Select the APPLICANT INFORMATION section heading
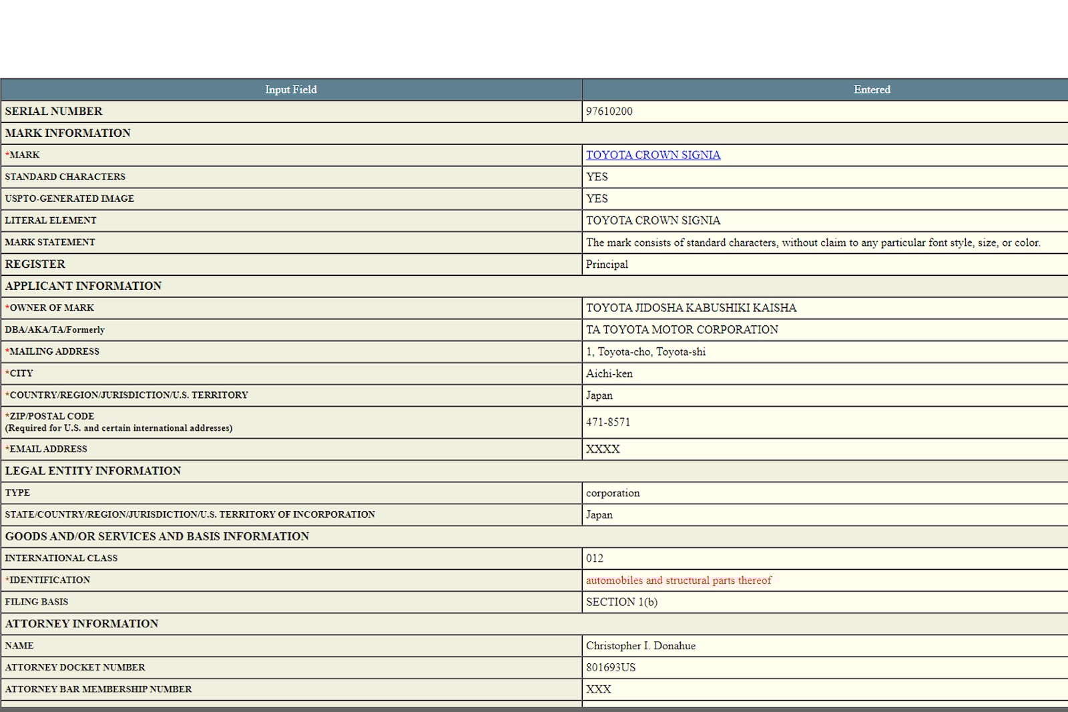Screen dimensions: 1068x712 (x=83, y=286)
